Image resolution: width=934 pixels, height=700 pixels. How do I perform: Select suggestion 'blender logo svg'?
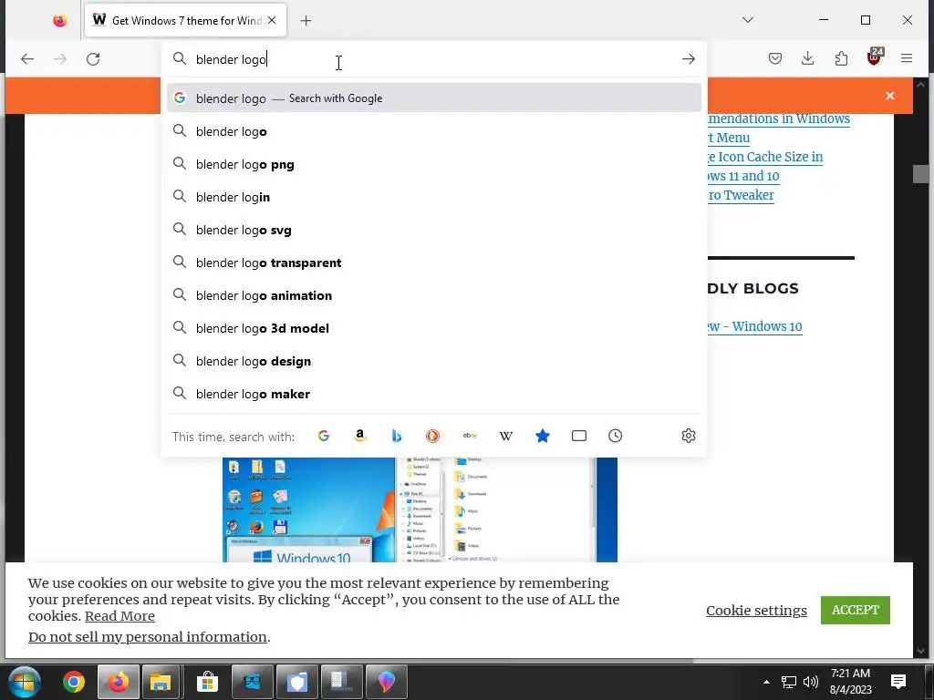[x=433, y=230]
